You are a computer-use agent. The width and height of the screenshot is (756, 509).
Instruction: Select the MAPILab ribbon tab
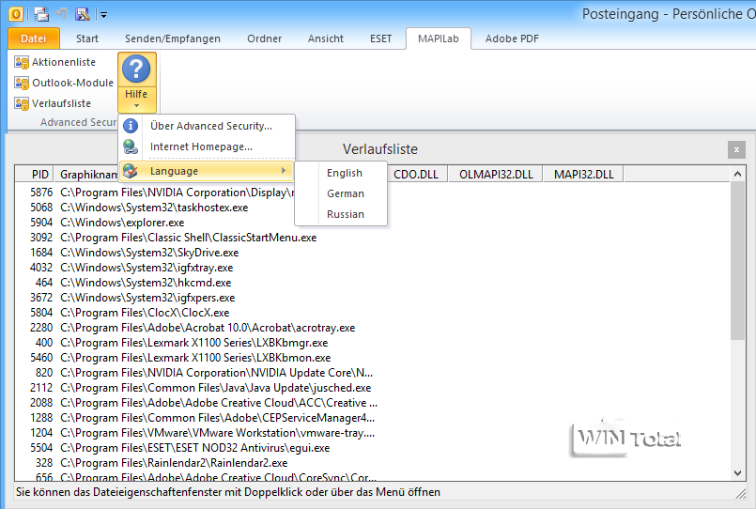click(439, 39)
